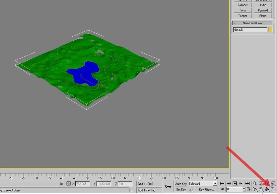Activate the Pan view hand tool
The image size is (277, 194).
(x=261, y=189)
